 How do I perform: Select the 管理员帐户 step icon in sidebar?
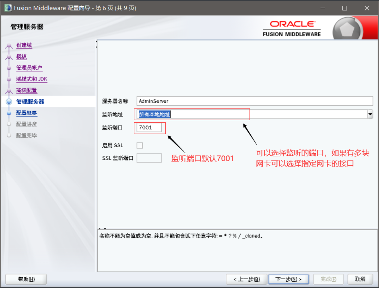(x=9, y=68)
